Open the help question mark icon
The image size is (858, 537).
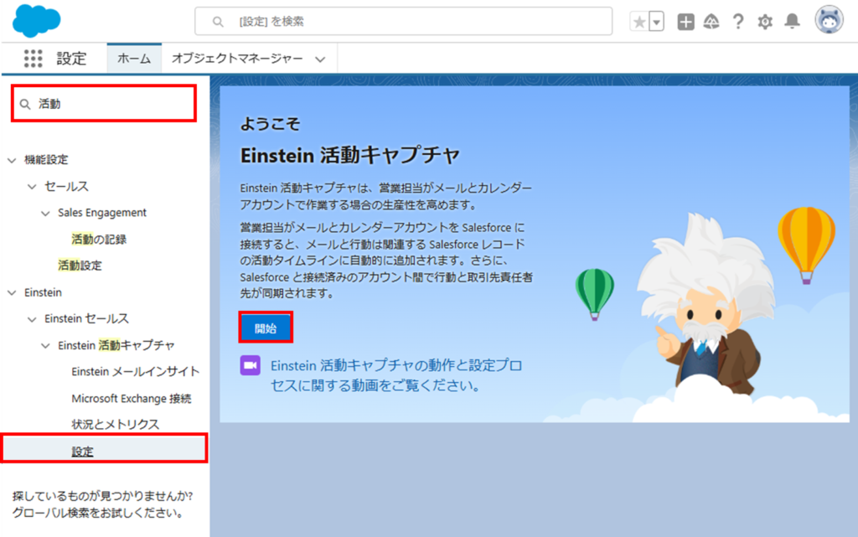tap(738, 22)
